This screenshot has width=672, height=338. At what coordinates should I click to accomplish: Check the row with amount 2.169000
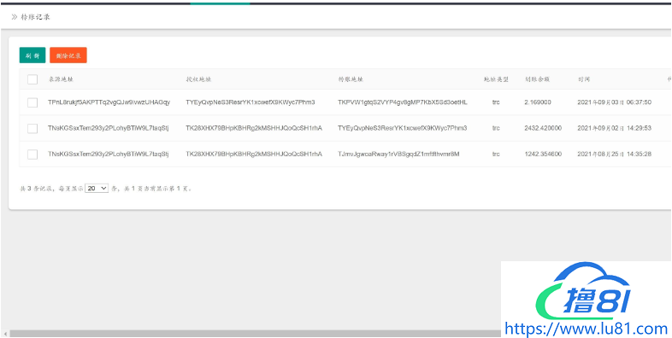(32, 102)
